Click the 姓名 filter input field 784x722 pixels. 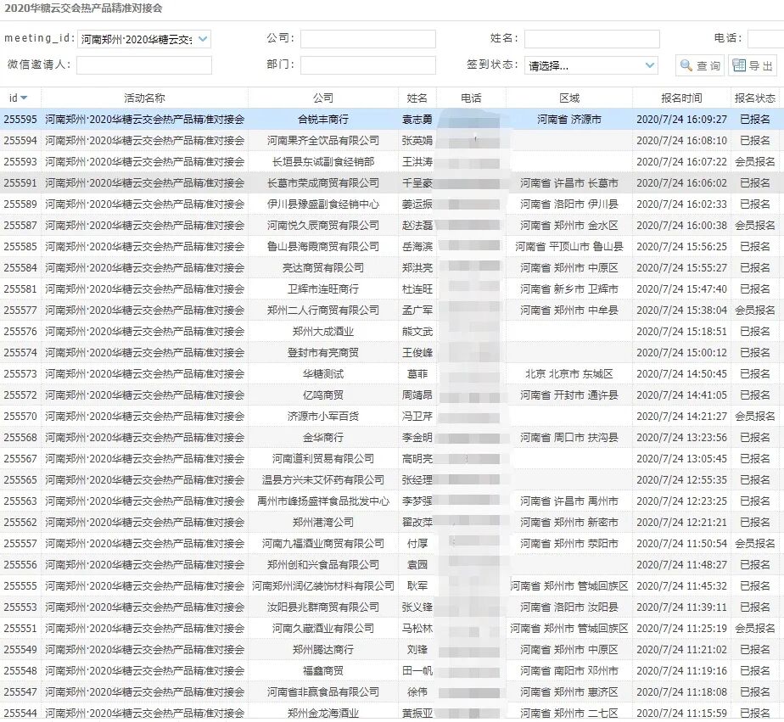592,39
